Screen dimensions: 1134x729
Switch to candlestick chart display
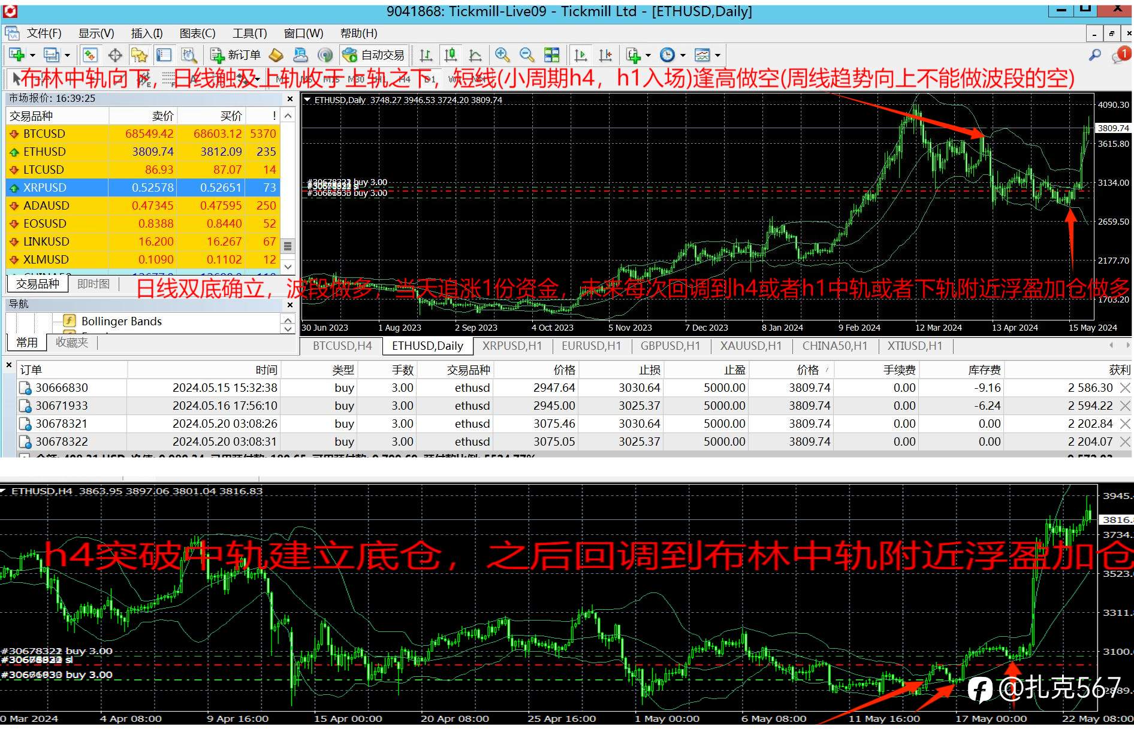point(451,55)
